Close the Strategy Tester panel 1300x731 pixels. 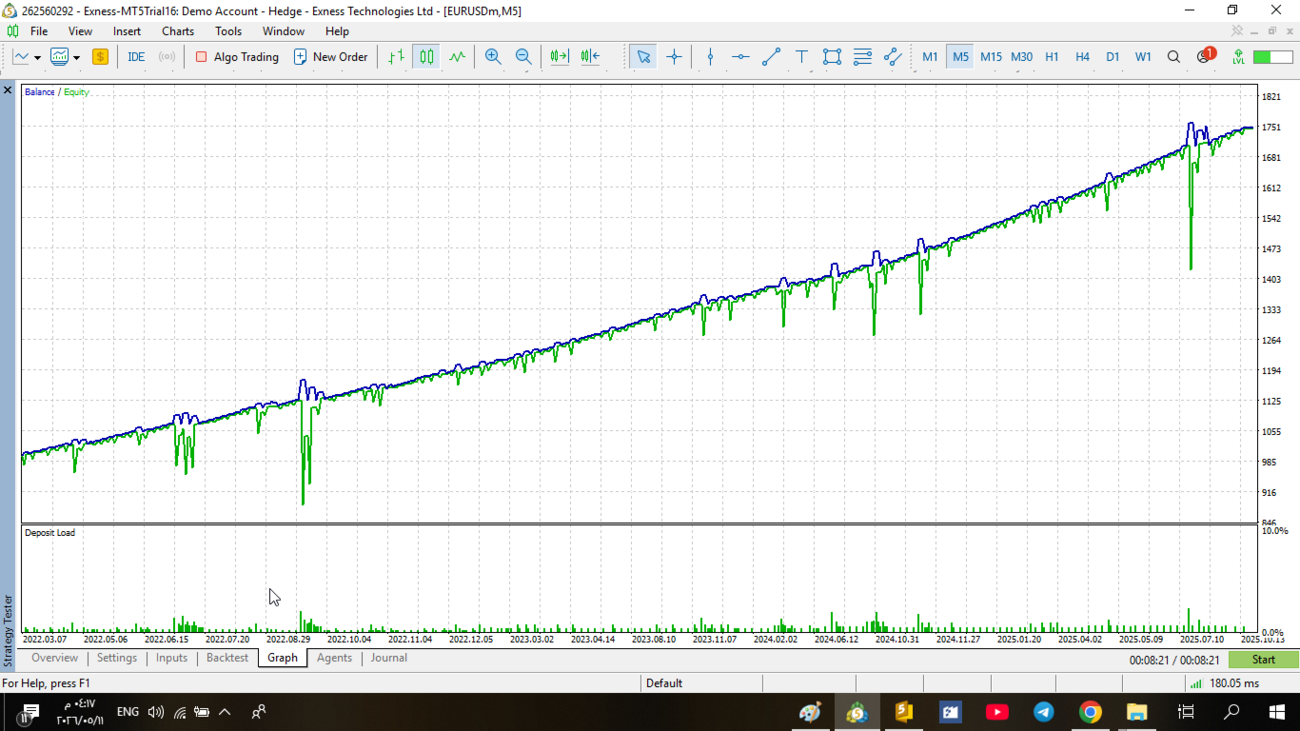(8, 90)
